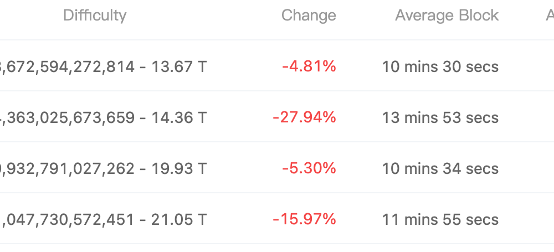Click the 13 mins 53 secs cell

(440, 117)
